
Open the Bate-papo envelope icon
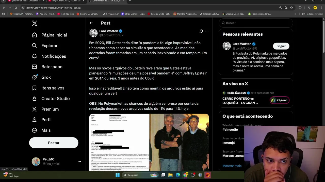coord(35,67)
